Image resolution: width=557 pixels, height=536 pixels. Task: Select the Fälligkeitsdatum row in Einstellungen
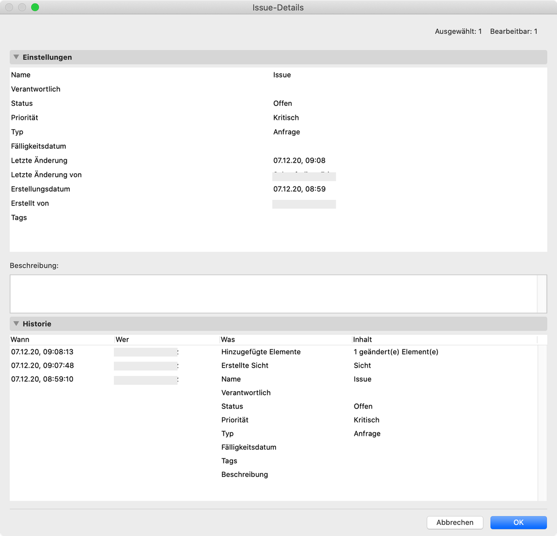point(278,146)
